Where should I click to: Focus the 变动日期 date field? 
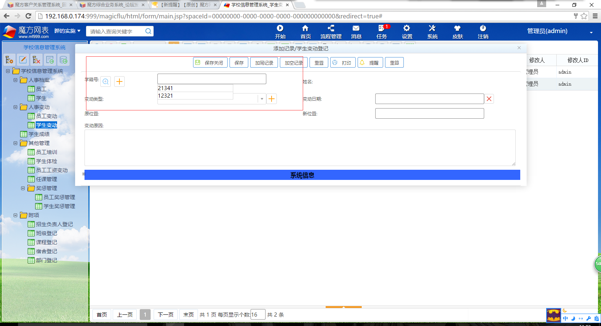point(430,99)
